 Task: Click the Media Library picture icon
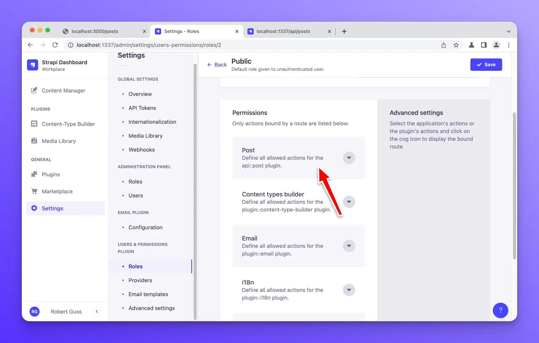click(34, 141)
